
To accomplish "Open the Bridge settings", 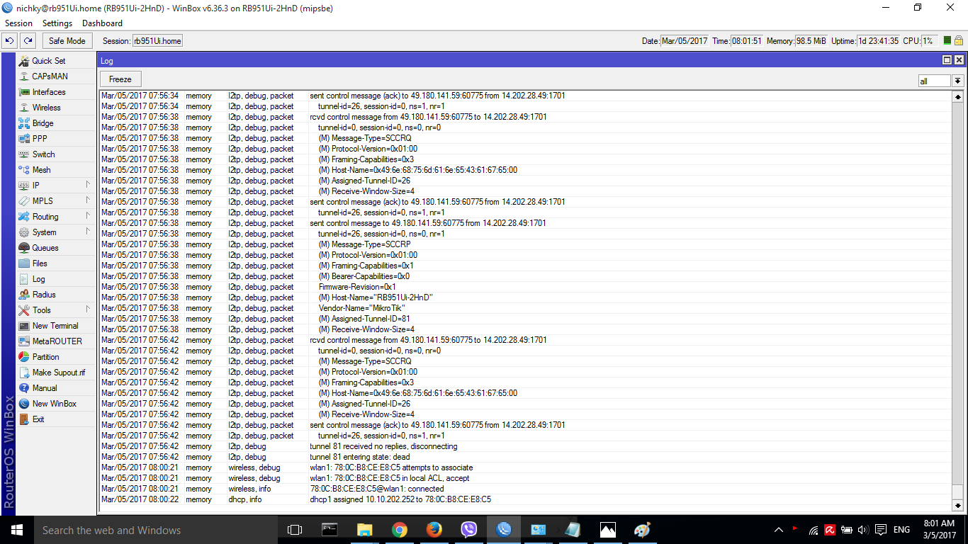I will [43, 123].
